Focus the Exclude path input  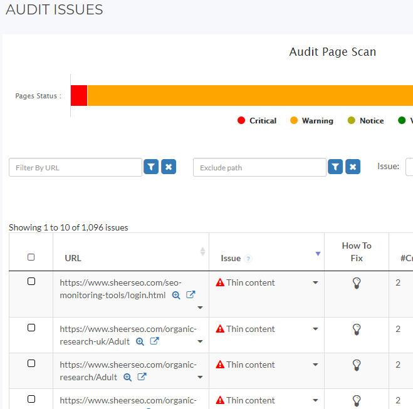[259, 167]
